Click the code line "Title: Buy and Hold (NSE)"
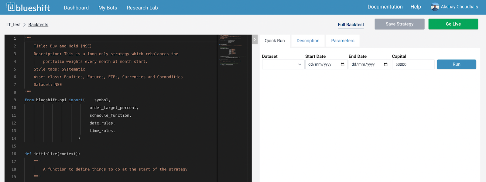 [63, 46]
